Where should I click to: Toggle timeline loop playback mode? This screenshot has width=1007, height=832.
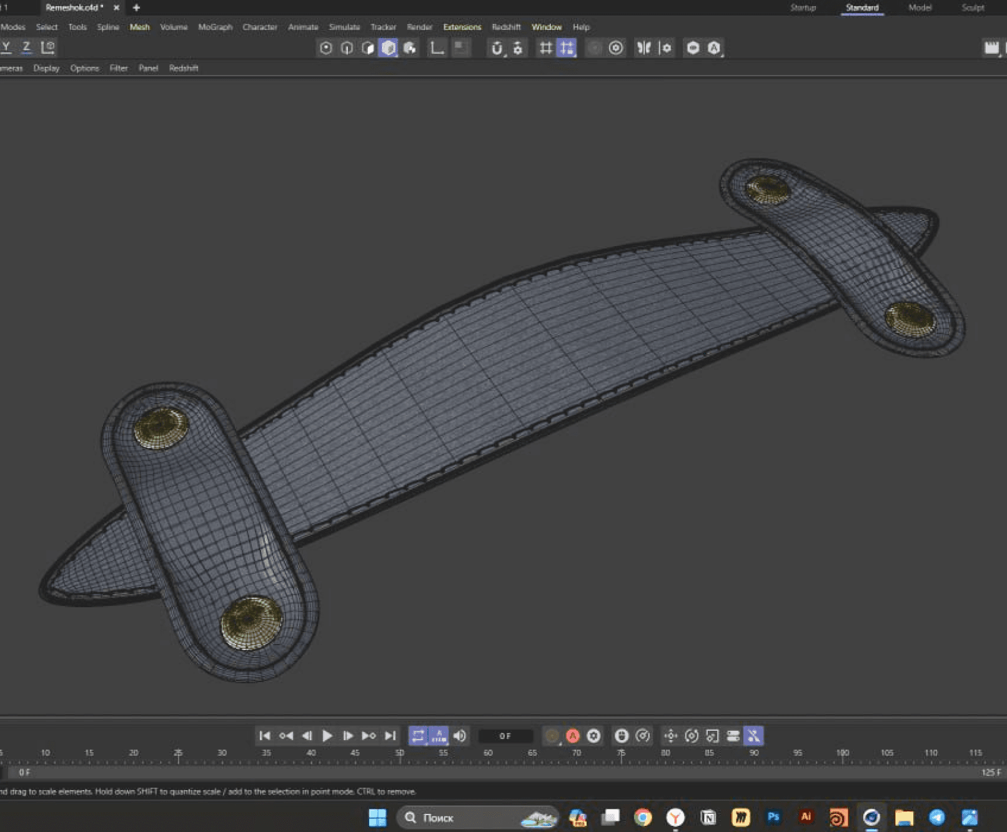pyautogui.click(x=418, y=736)
